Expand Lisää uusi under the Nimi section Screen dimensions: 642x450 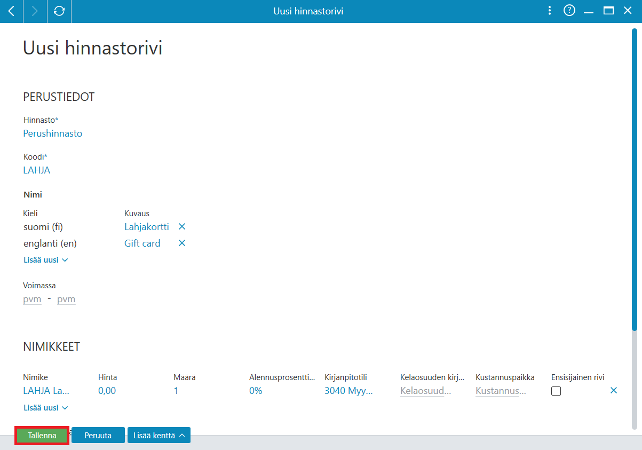(46, 260)
